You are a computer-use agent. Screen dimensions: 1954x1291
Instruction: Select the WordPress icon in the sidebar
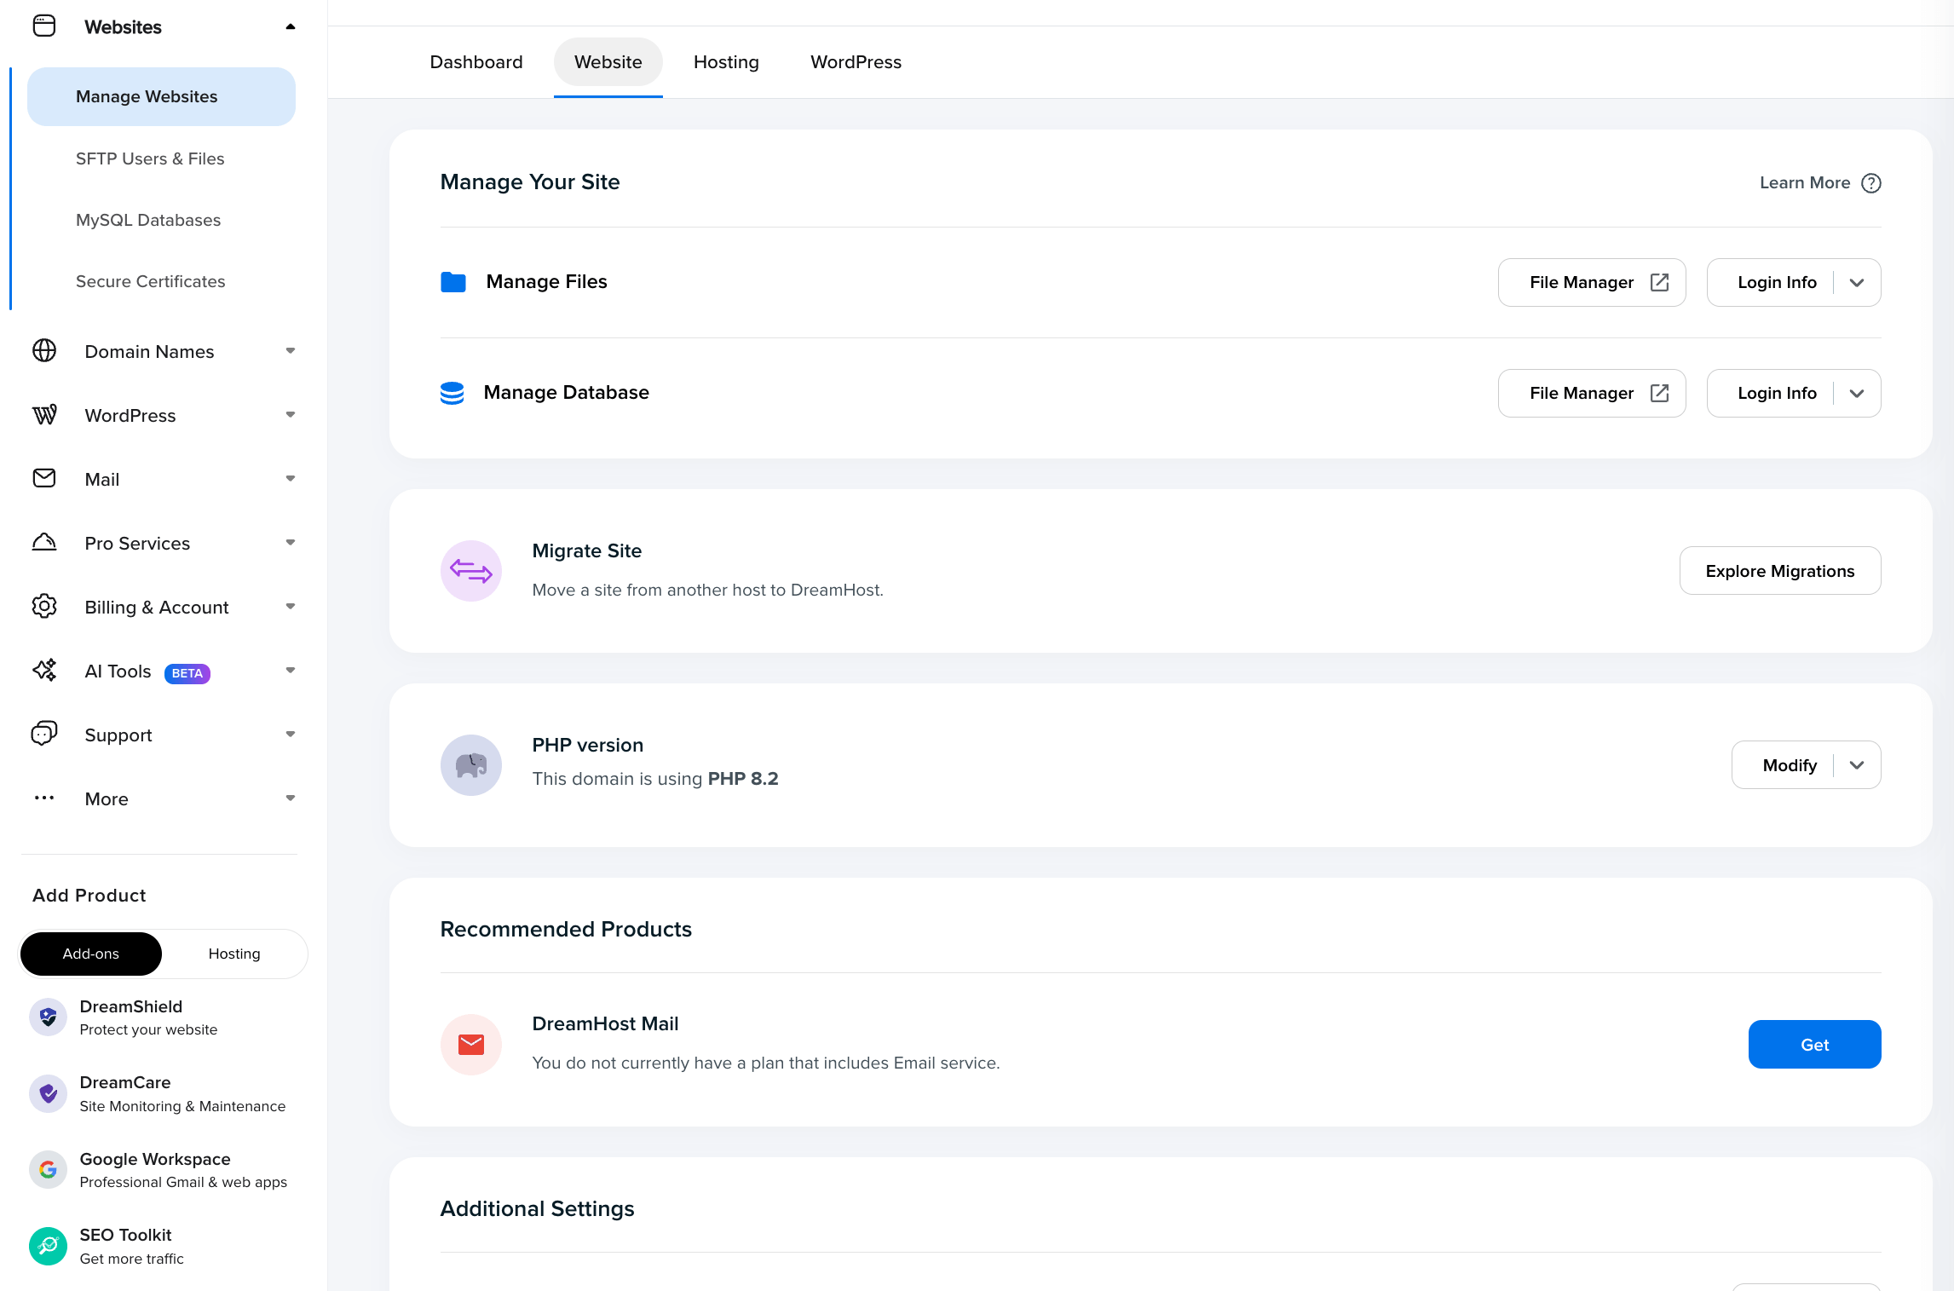(x=43, y=415)
